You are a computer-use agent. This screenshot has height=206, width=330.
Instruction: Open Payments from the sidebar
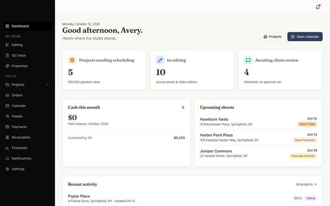point(27,127)
